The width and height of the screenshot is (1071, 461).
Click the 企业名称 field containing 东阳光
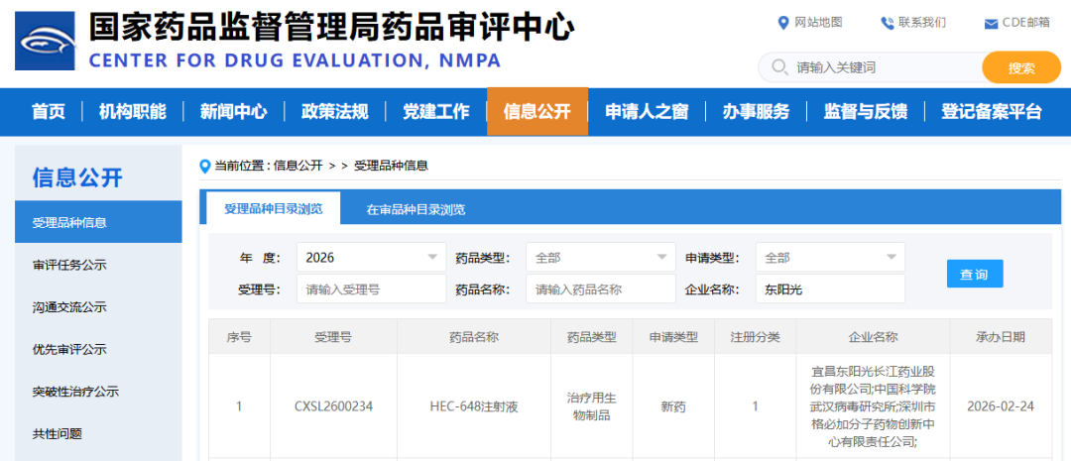(830, 288)
